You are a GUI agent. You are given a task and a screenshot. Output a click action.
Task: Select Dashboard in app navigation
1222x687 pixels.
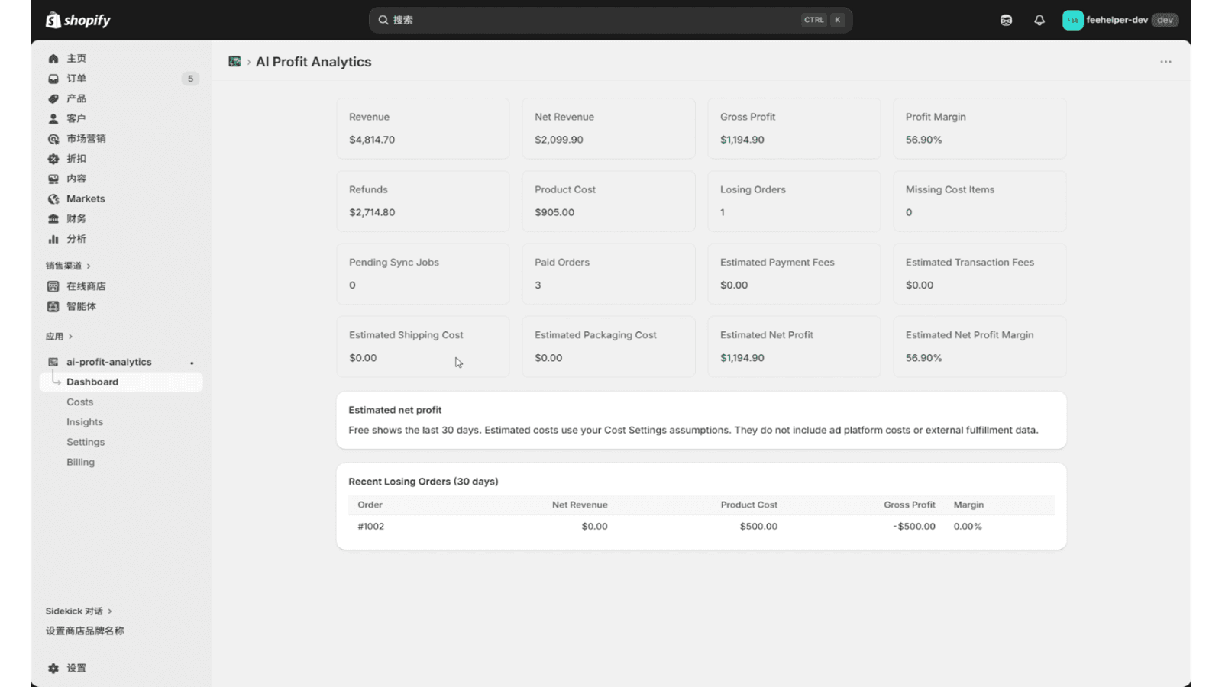coord(121,382)
